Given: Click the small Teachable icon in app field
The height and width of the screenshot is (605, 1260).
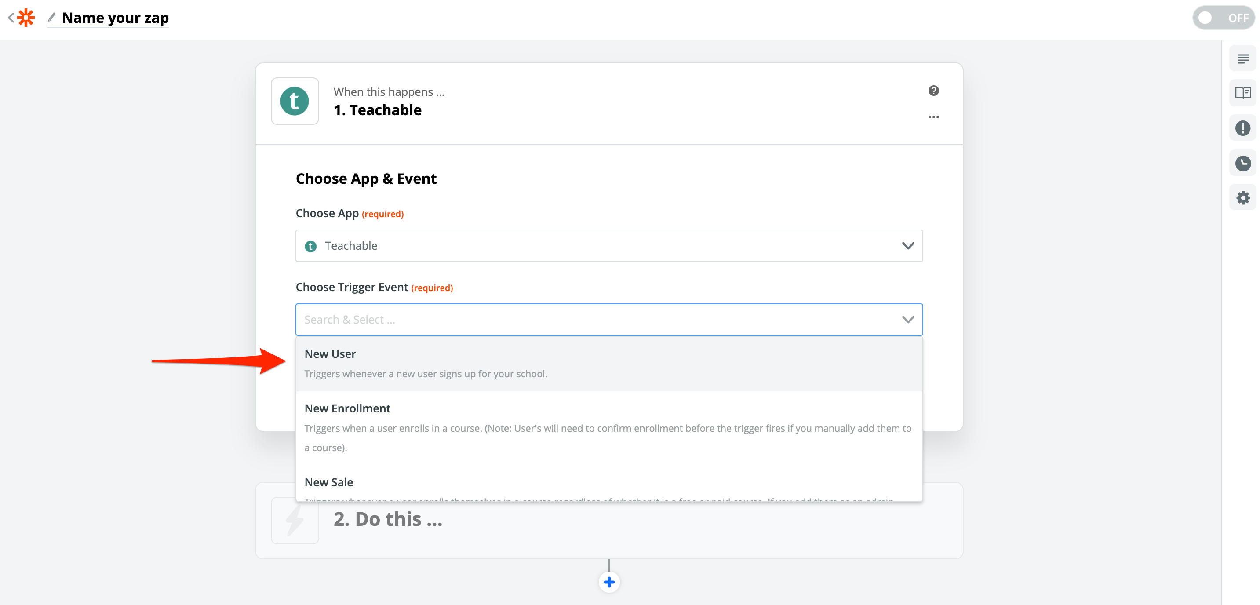Looking at the screenshot, I should point(310,246).
